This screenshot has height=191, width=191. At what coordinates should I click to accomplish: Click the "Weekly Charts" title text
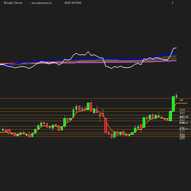[x=13, y=3]
